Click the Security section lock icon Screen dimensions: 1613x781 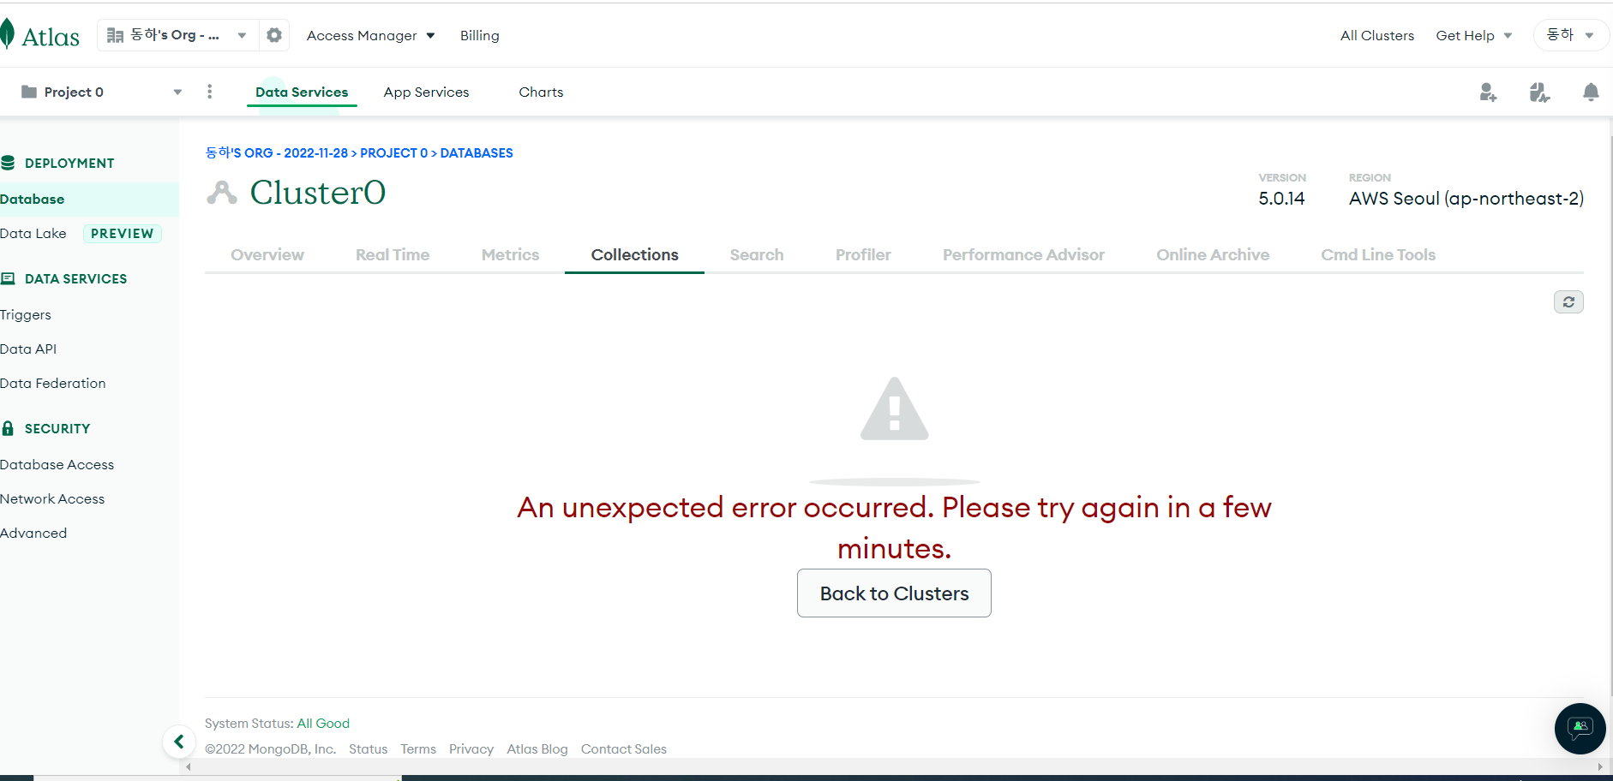coord(9,428)
